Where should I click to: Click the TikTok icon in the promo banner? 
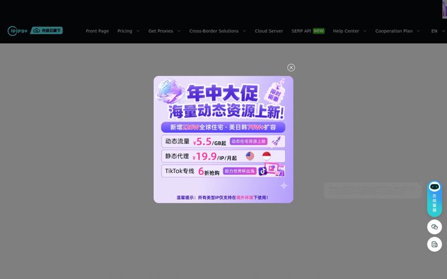tap(263, 171)
